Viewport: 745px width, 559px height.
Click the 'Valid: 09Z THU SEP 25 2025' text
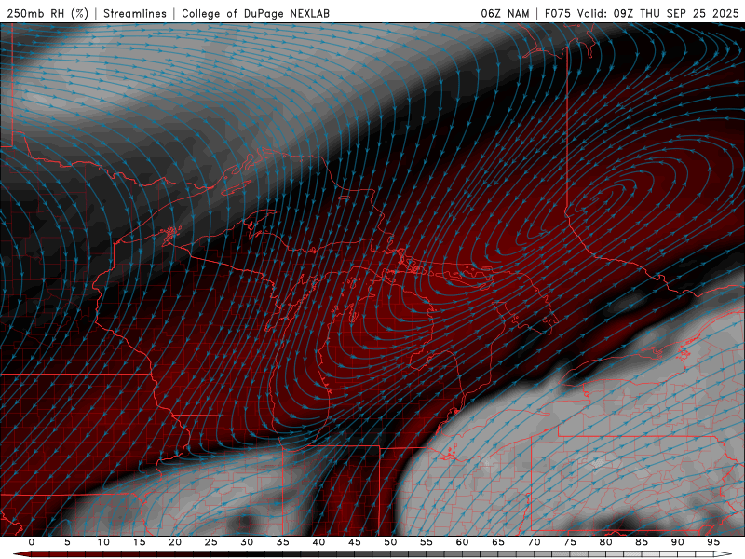coord(658,13)
